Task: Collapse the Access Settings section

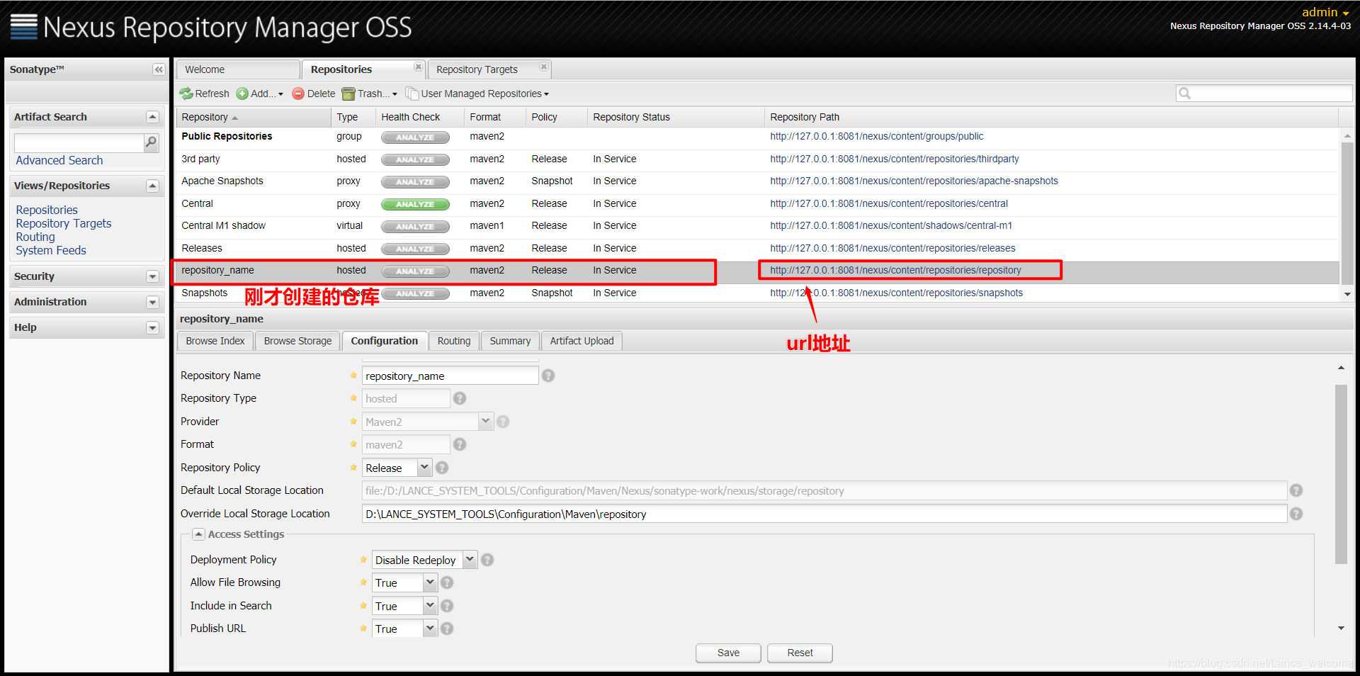Action: point(199,534)
